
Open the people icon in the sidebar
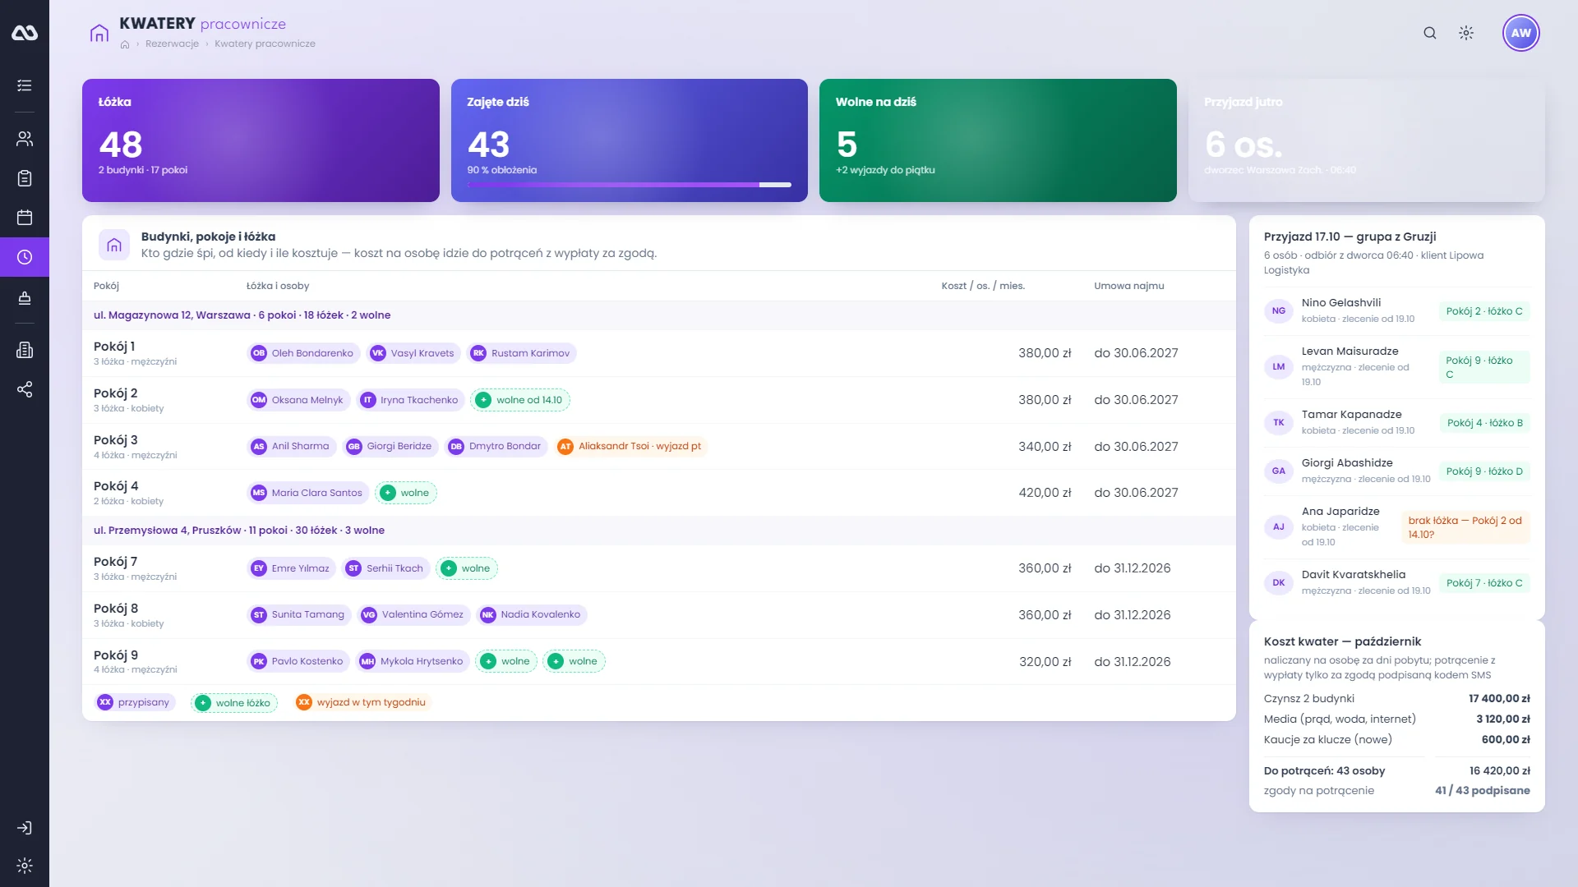coord(25,139)
